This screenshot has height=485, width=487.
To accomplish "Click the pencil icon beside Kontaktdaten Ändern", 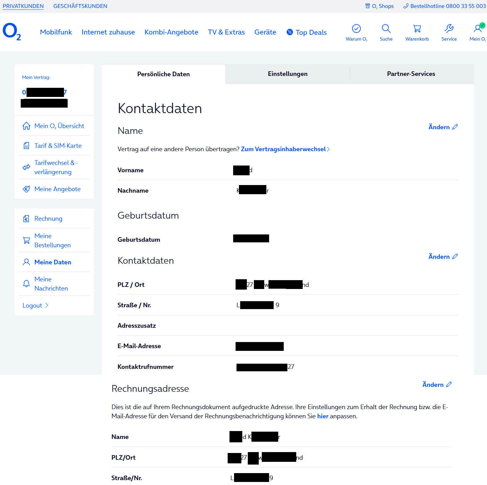I will (x=455, y=256).
